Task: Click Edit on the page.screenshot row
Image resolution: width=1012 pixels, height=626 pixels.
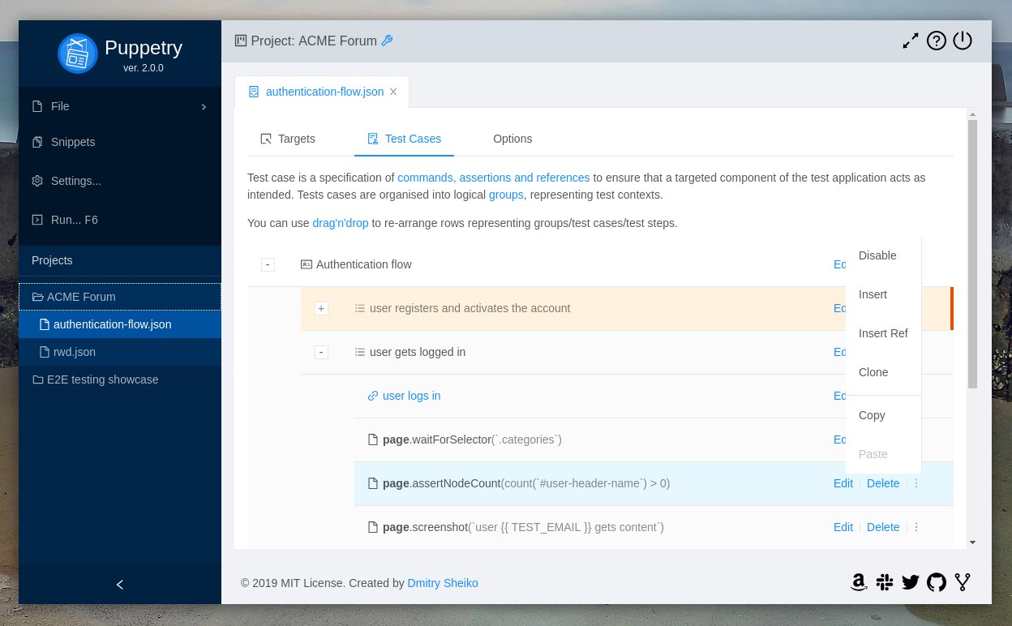Action: [x=843, y=527]
